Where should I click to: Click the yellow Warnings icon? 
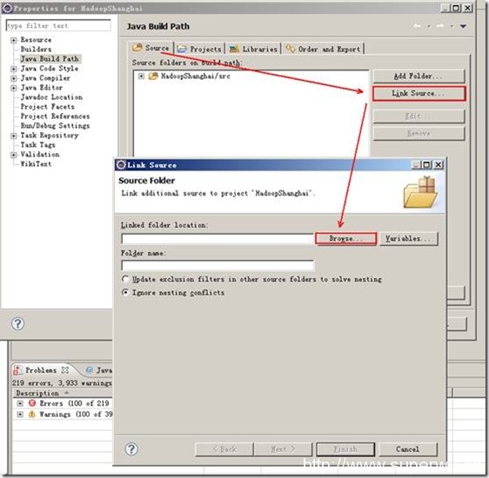(x=32, y=415)
